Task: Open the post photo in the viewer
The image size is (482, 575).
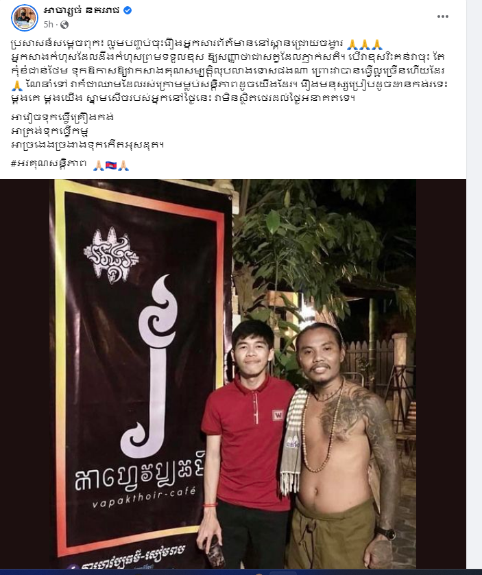Action: click(x=232, y=374)
